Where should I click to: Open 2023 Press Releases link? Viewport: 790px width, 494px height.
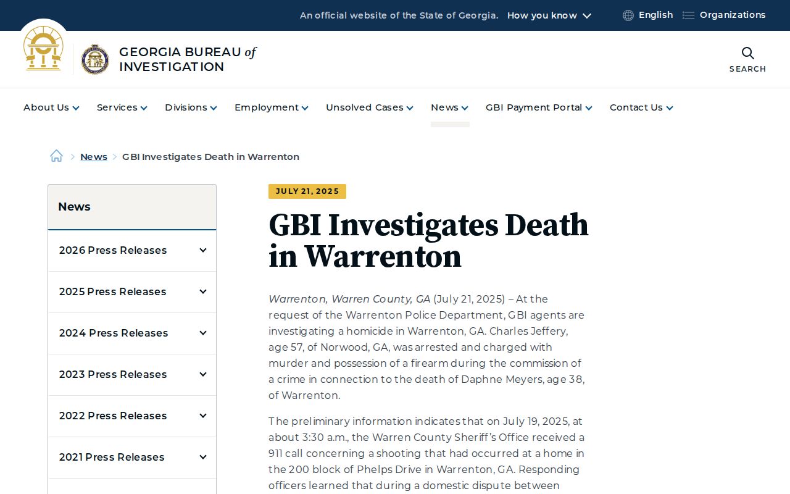click(x=113, y=374)
